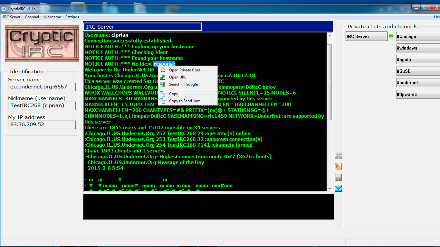Screen dimensions: 440x247
Task: Open the Channel menu
Action: tap(32, 17)
